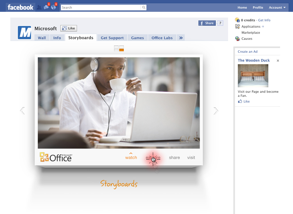Select the orange active grid indicator

tap(122, 50)
